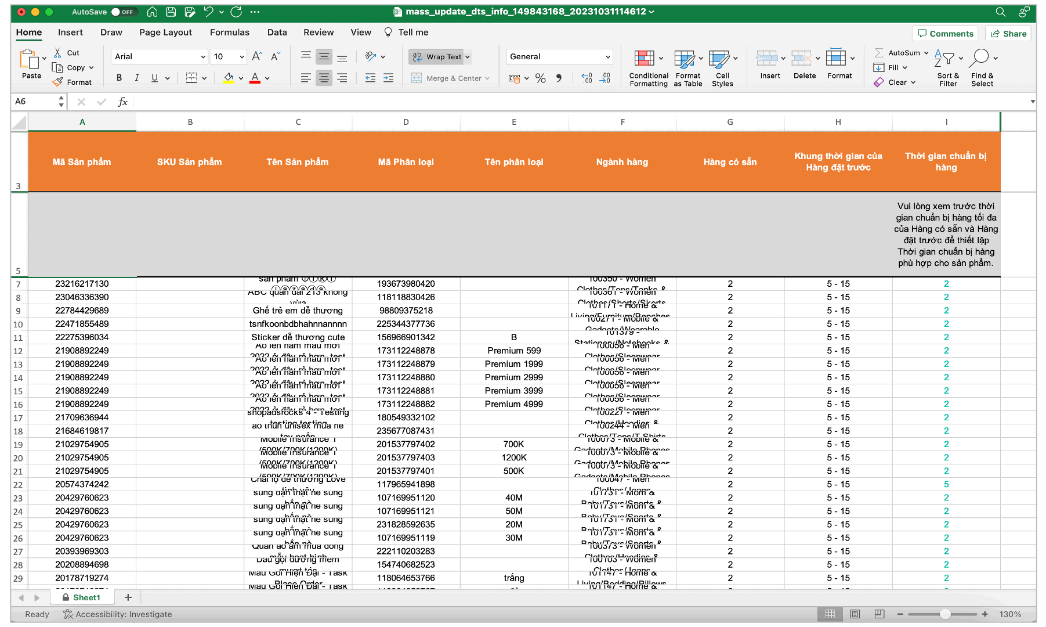This screenshot has width=1046, height=627.
Task: Open the Comments pane button
Action: coord(945,34)
